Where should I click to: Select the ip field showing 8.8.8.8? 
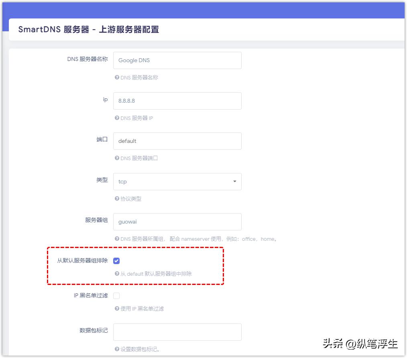tap(177, 101)
